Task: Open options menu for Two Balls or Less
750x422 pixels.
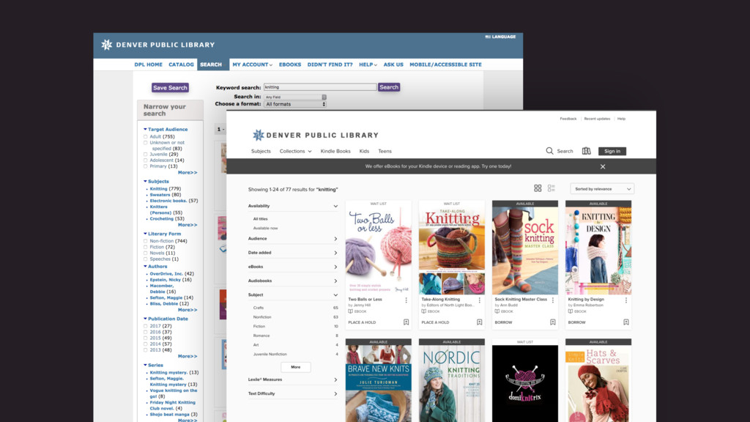Action: point(406,300)
